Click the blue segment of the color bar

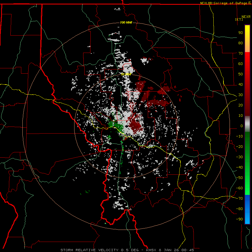pyautogui.click(x=247, y=209)
